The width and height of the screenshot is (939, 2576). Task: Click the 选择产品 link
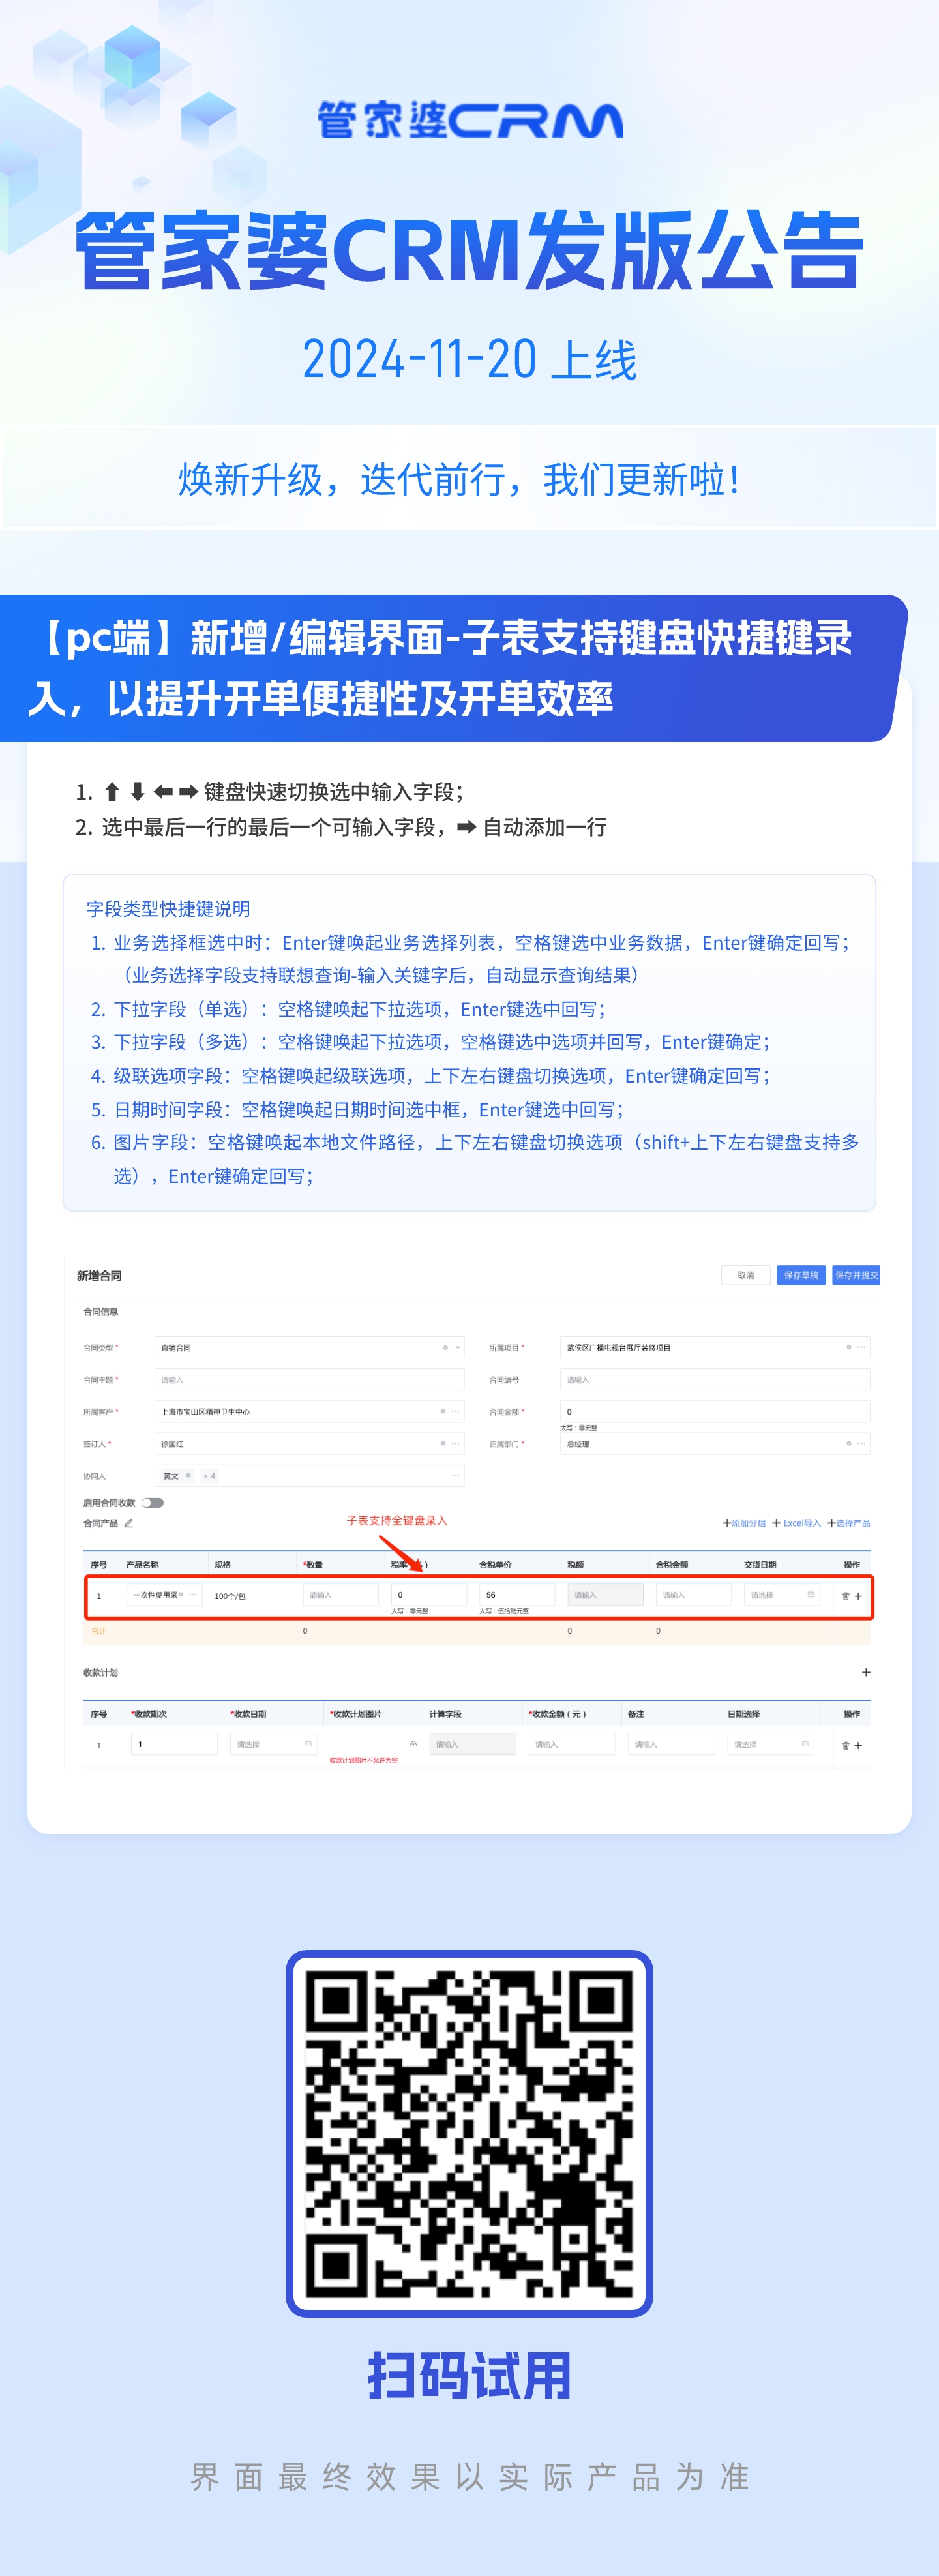[849, 1524]
